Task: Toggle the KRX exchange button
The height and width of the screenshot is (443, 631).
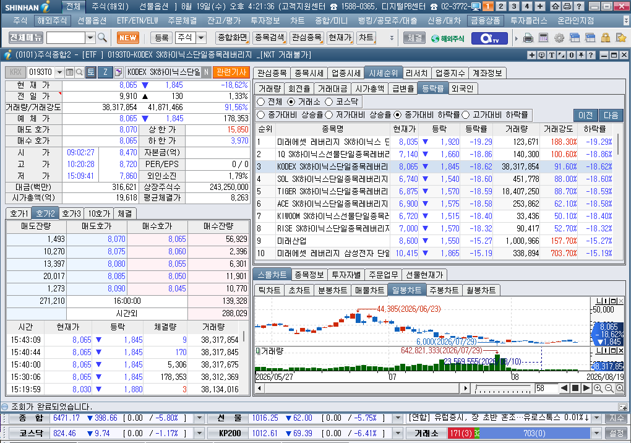Action: (x=15, y=72)
